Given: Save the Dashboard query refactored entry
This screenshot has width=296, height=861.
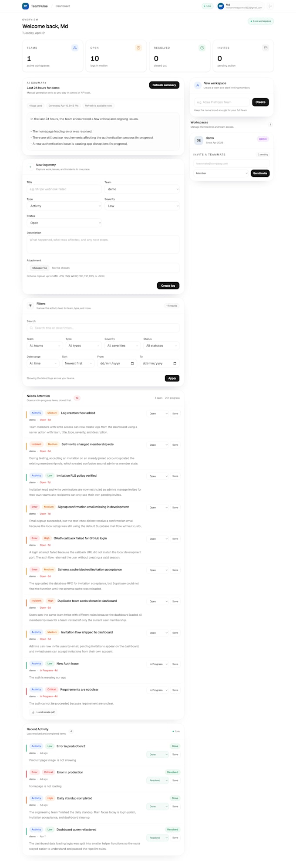Looking at the screenshot, I should (x=175, y=837).
